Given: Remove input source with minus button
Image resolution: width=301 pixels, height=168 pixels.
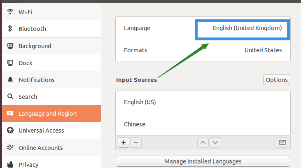Looking at the screenshot, I should 136,142.
